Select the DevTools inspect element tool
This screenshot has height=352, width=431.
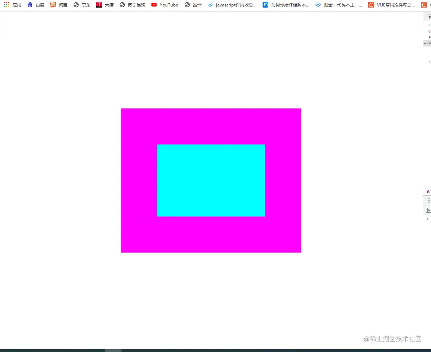[428, 16]
